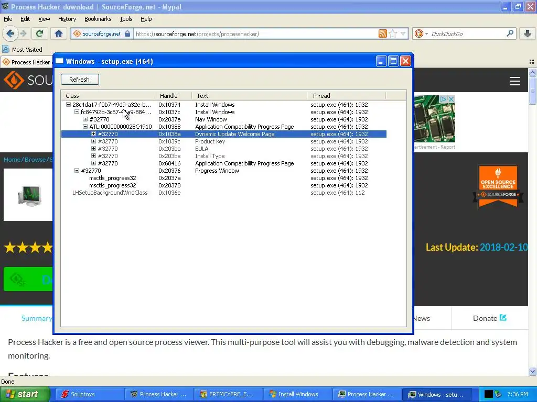Select the LHSetupBackgroundWndClass row
Image resolution: width=537 pixels, height=402 pixels.
pos(224,193)
